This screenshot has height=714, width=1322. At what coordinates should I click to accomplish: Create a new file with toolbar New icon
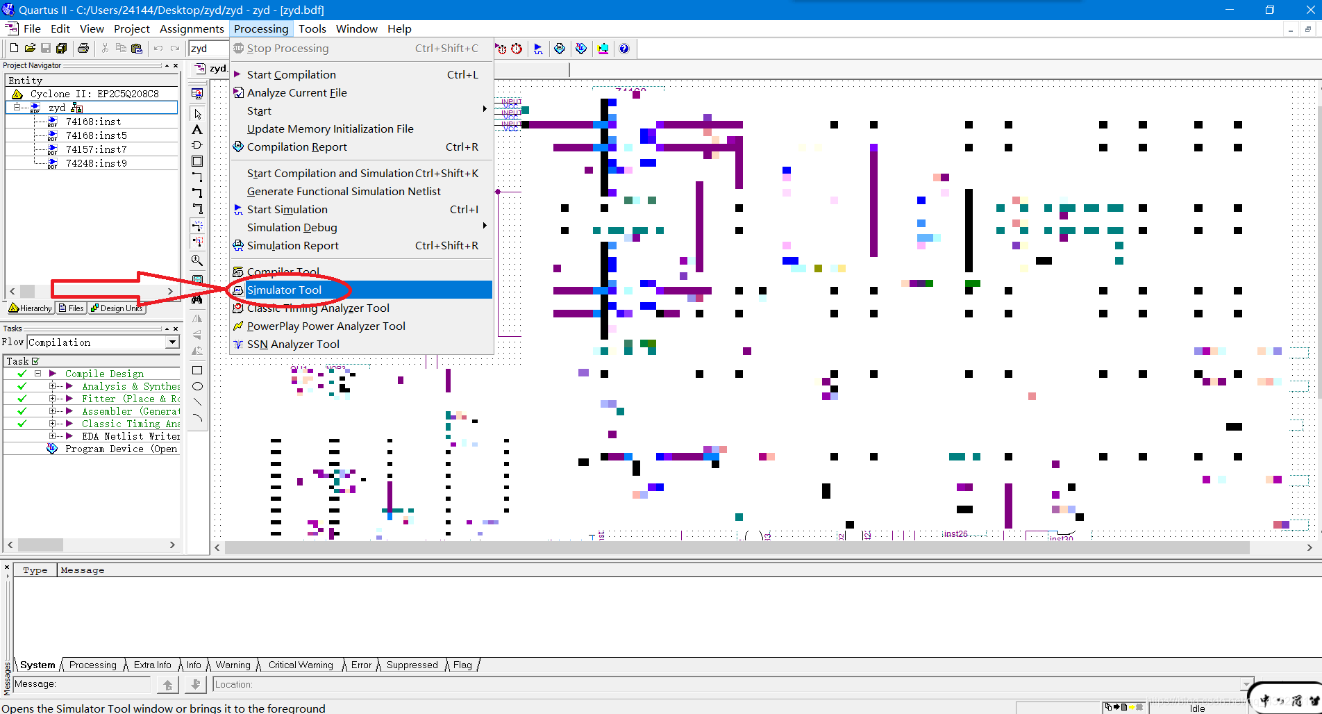(x=14, y=48)
